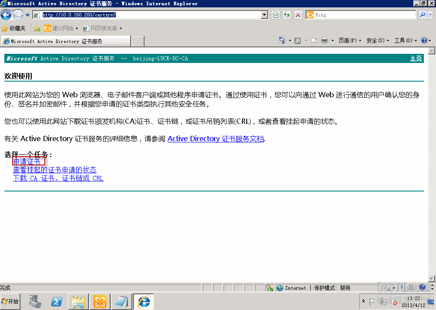Click 保护模式: 禁用 status text
This screenshot has width=436, height=310.
click(x=332, y=288)
